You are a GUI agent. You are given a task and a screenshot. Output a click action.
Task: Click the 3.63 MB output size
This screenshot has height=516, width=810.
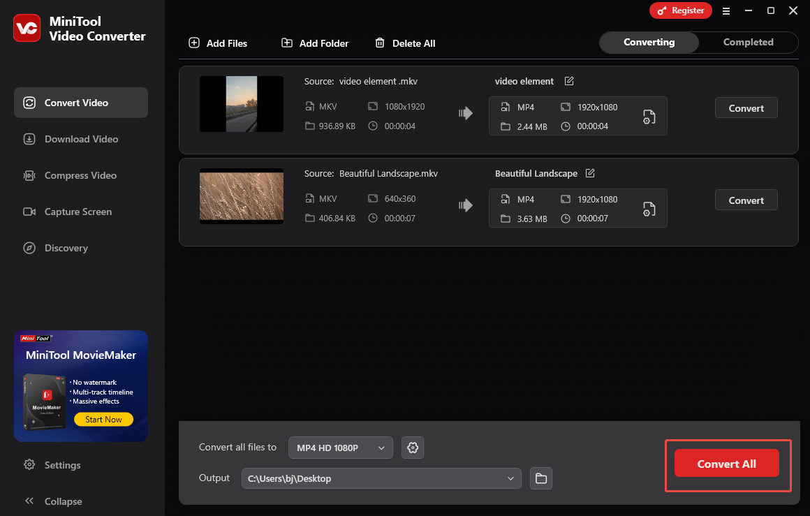(x=532, y=219)
